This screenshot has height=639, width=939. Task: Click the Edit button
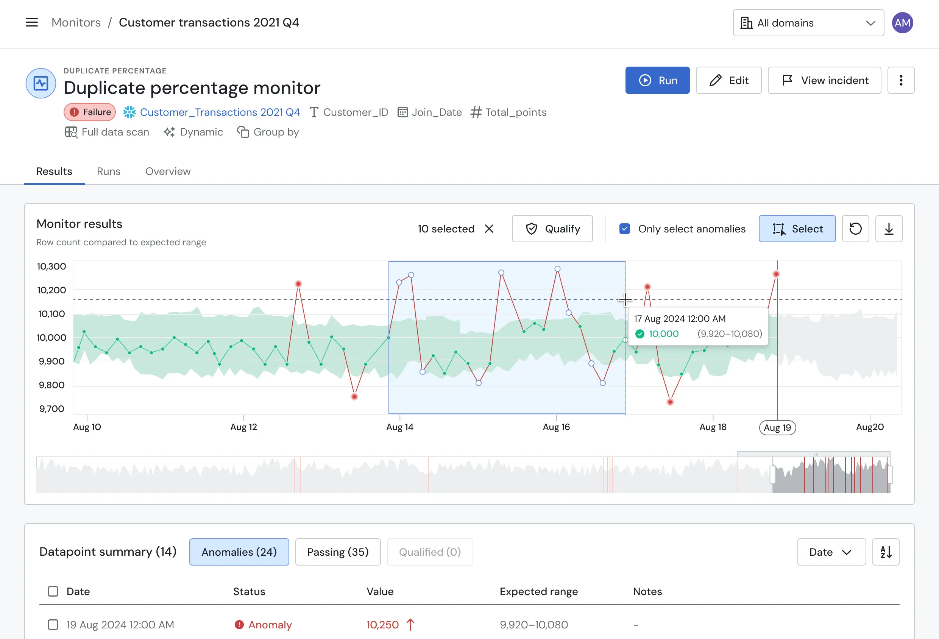click(x=728, y=80)
